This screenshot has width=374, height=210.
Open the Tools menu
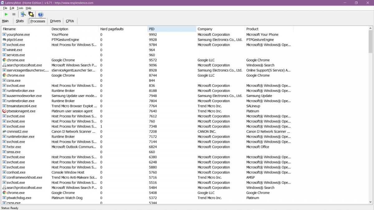(20, 8)
